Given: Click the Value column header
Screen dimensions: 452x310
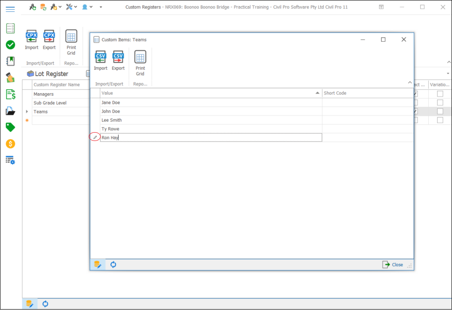Looking at the screenshot, I should [x=211, y=93].
